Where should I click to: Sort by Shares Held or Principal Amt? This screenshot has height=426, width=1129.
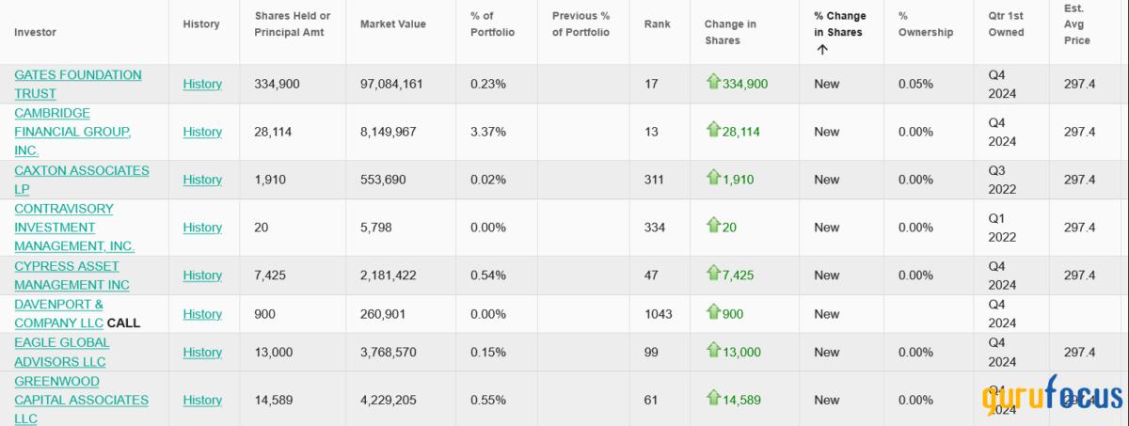[x=292, y=24]
